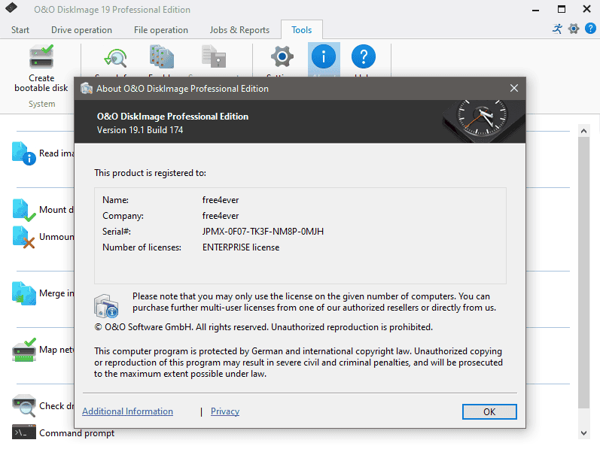
Task: Click the Command prompt label
Action: [x=77, y=433]
